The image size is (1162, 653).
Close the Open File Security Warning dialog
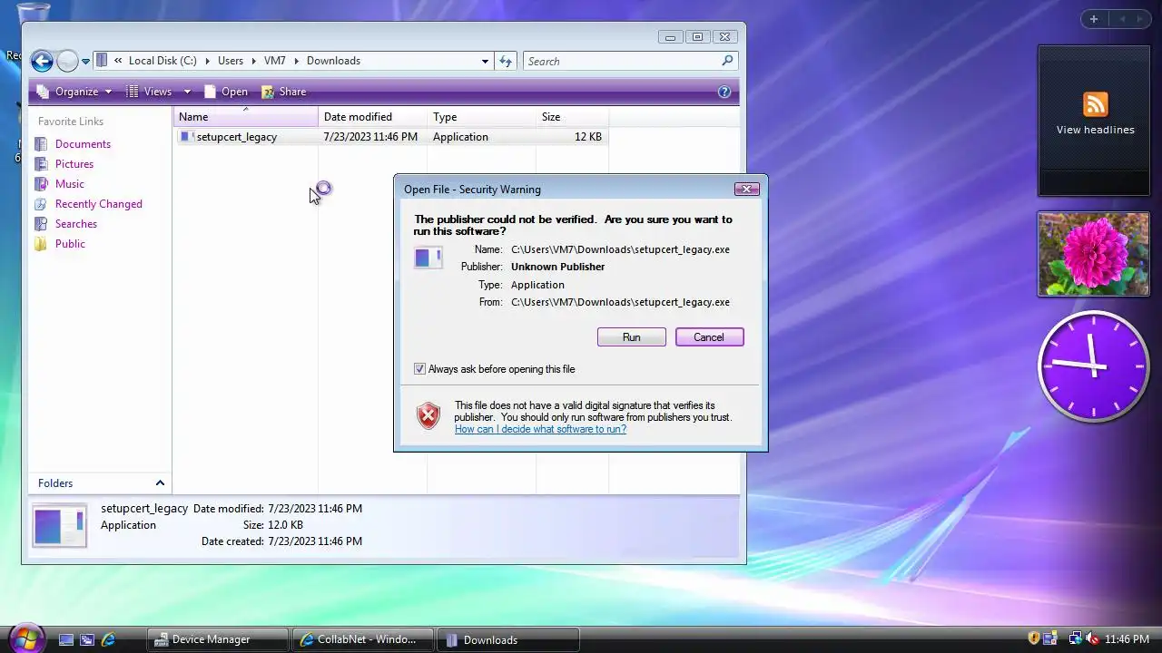(746, 189)
